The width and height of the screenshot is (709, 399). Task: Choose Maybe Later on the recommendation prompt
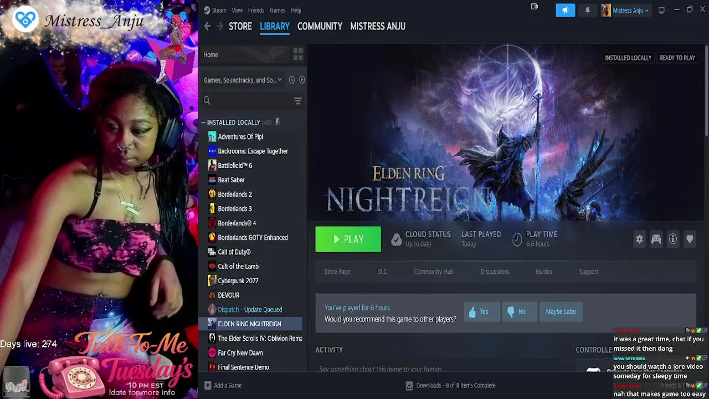point(561,311)
